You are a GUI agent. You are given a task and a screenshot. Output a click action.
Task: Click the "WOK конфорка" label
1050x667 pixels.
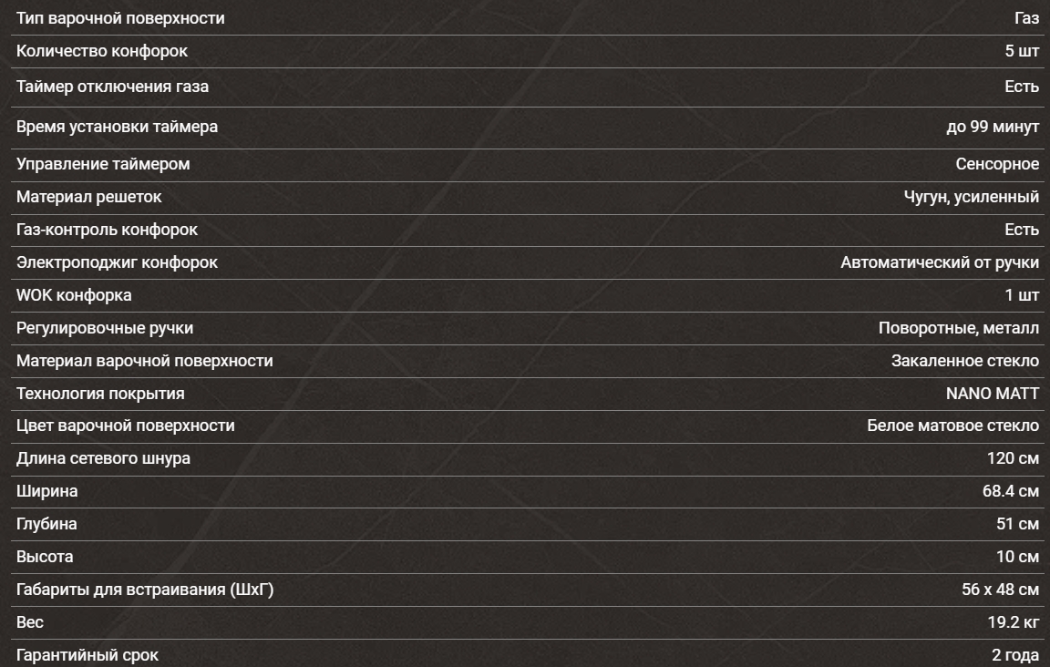[x=74, y=295]
